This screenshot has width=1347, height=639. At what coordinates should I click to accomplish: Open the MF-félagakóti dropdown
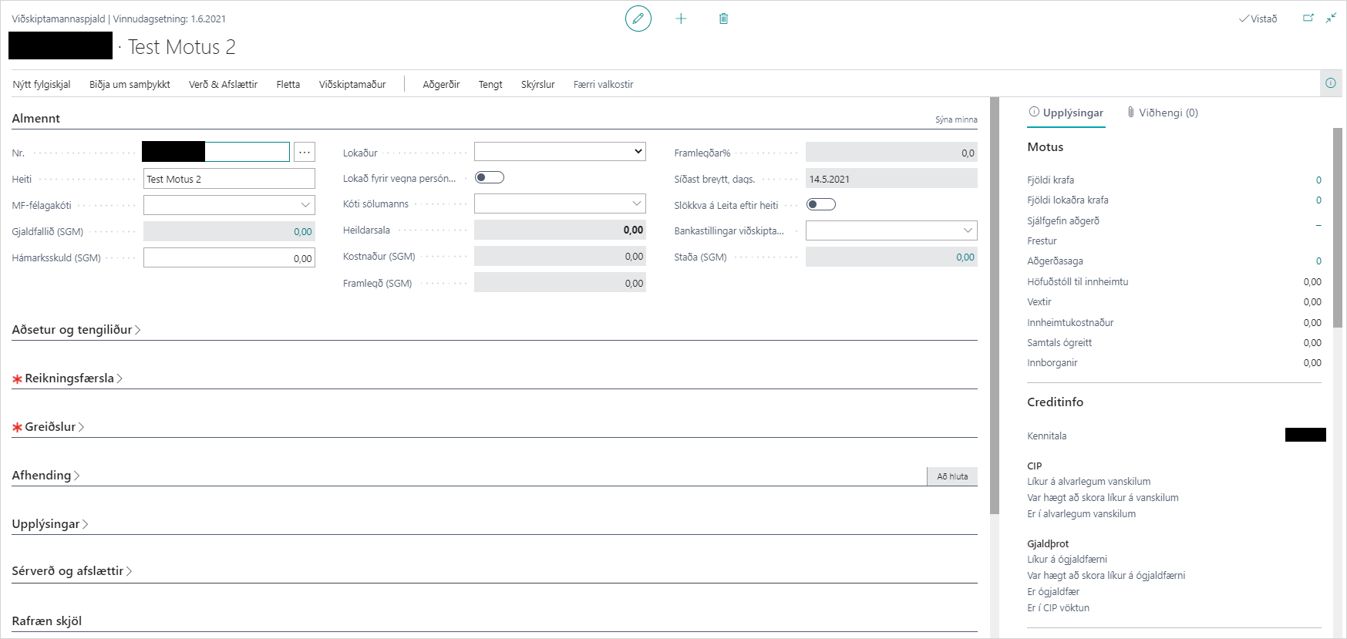click(x=305, y=205)
